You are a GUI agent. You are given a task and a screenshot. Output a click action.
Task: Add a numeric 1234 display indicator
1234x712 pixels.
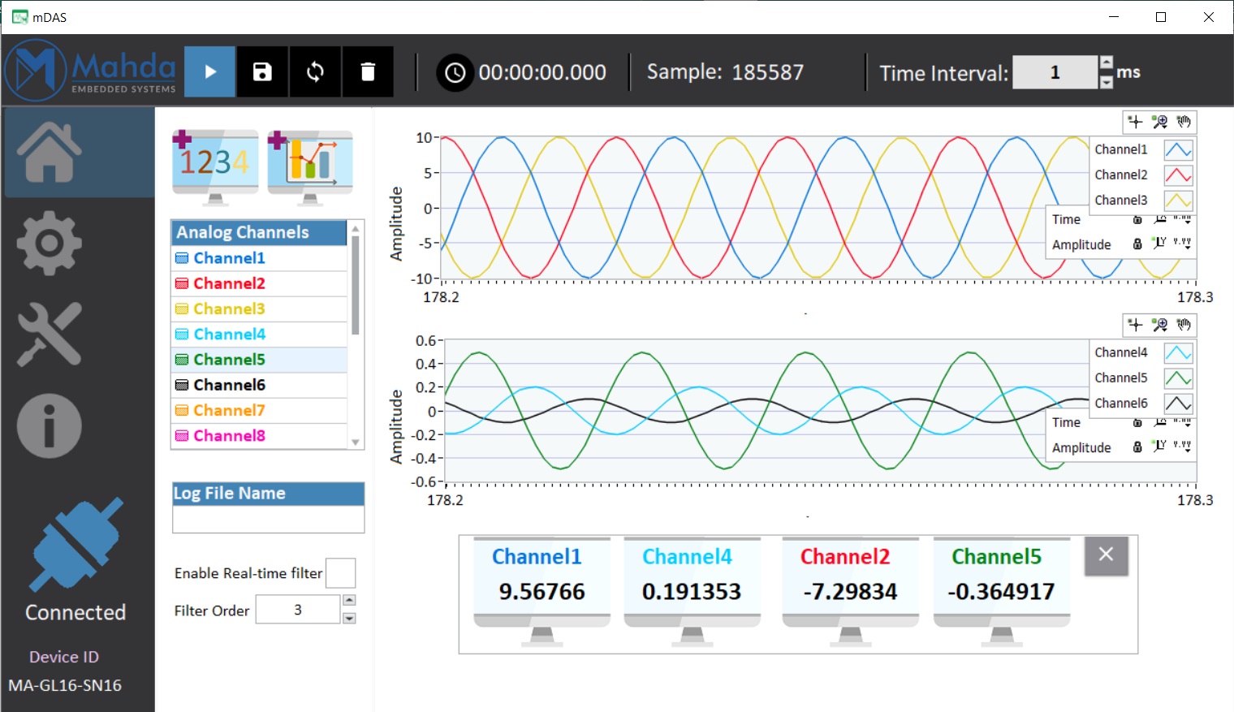pos(215,166)
